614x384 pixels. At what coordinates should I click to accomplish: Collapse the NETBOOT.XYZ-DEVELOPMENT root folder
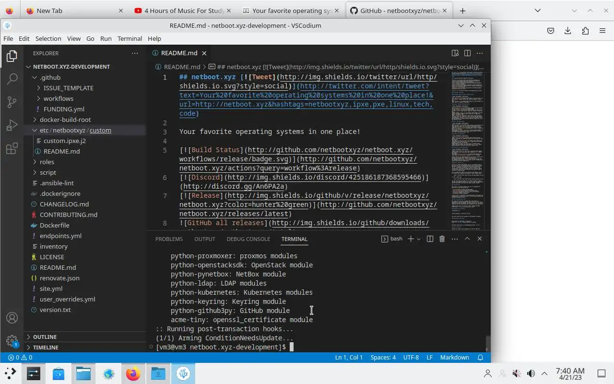[x=85, y=67]
